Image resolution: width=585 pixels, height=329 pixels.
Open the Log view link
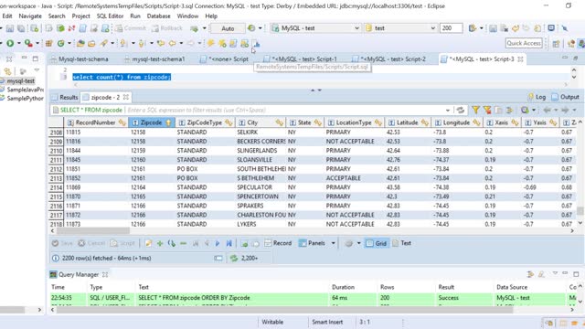pyautogui.click(x=537, y=97)
